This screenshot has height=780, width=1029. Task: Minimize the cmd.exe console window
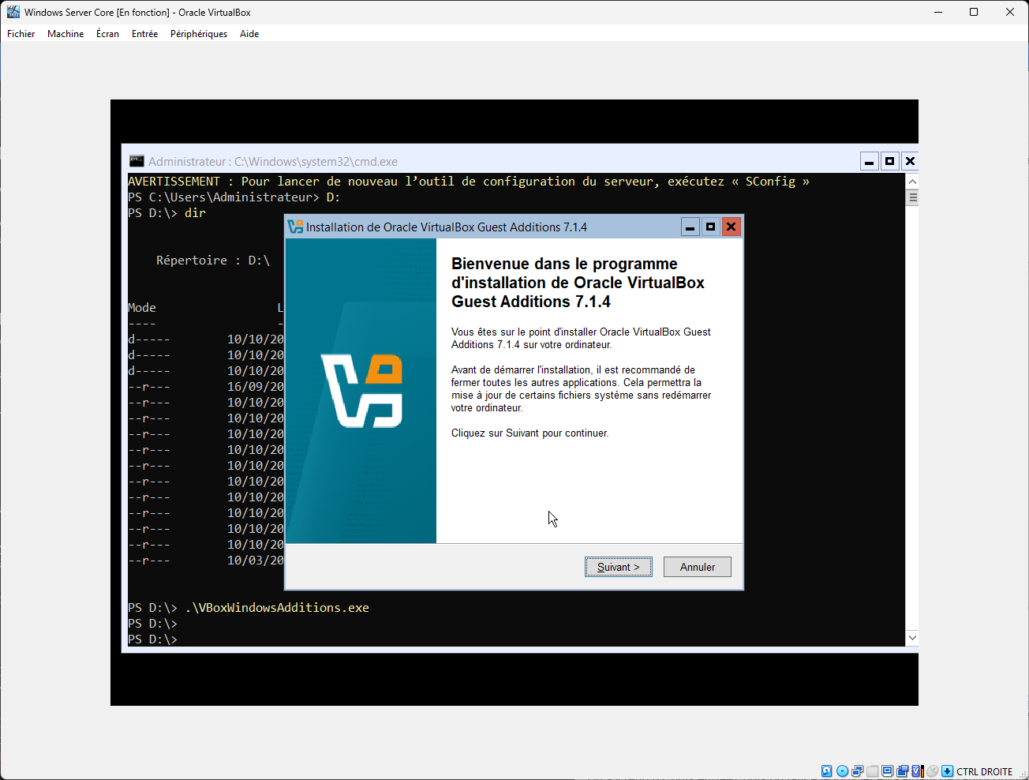point(870,161)
